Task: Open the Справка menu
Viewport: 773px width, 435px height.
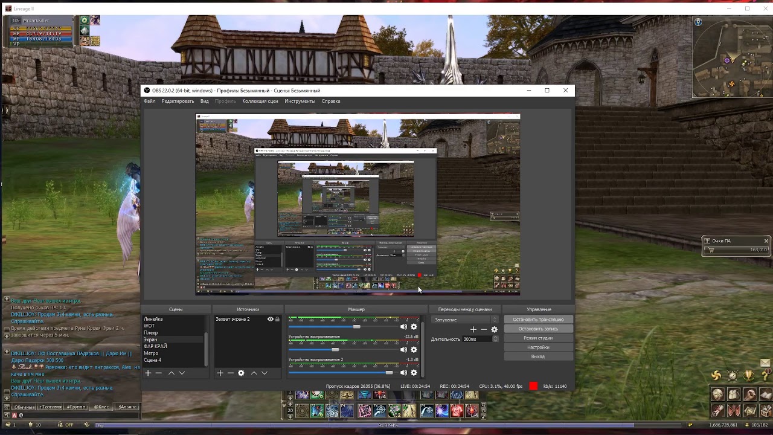Action: (x=331, y=101)
